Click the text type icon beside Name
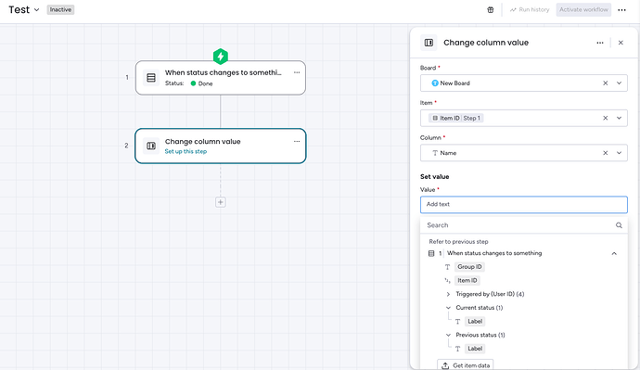 (435, 153)
